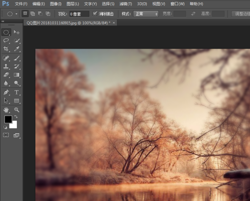Open the 滤镜(T) menu
250x201 pixels.
tap(126, 4)
